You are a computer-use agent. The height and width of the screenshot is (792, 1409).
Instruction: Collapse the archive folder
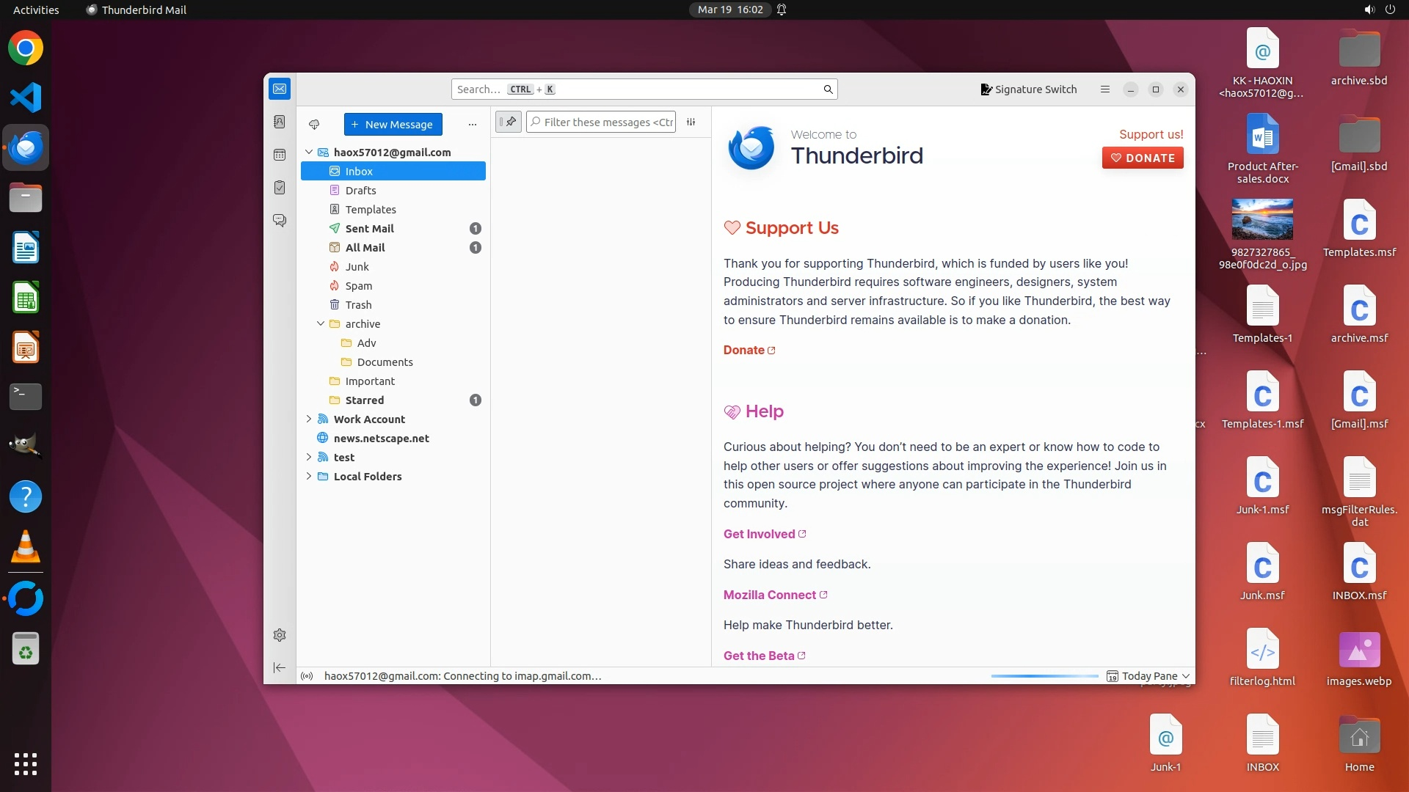point(321,323)
